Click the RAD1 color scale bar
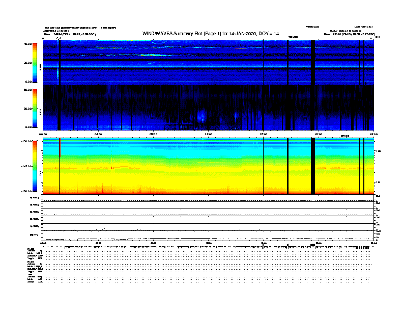 coord(35,109)
